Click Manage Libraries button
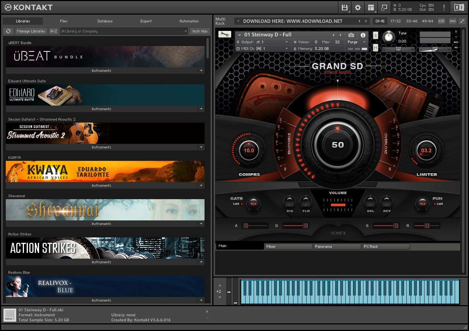Viewport: 469px width, 331px height. click(31, 31)
